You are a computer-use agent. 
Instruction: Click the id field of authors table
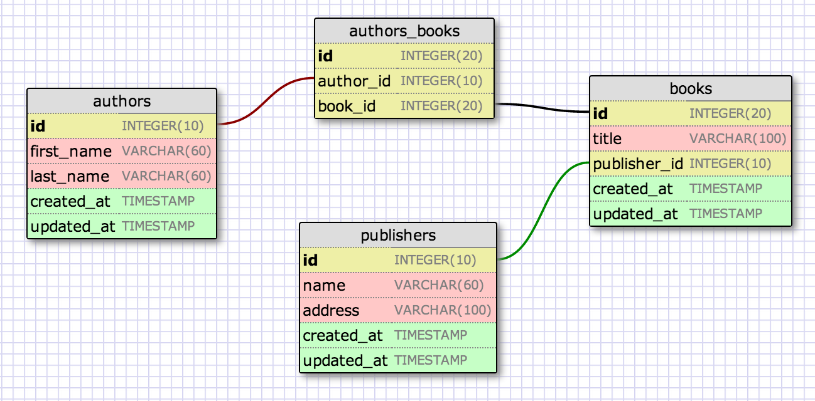coord(38,126)
